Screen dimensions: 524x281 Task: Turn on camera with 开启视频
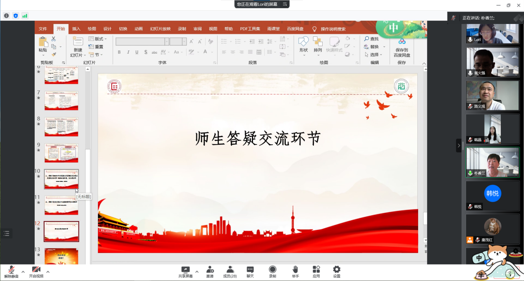[x=36, y=271]
